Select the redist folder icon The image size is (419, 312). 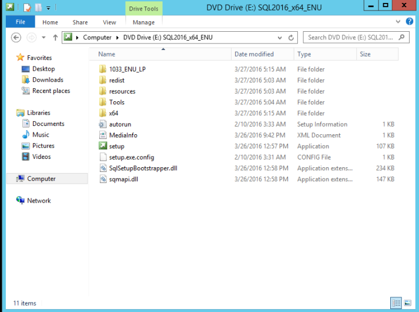point(103,80)
